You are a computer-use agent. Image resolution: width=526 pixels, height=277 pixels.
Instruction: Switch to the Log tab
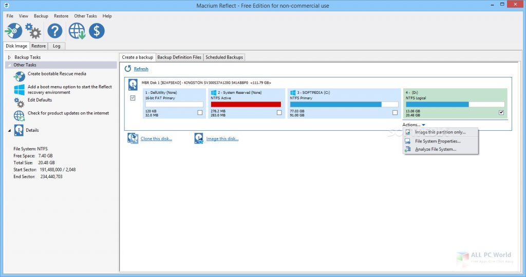coord(57,46)
